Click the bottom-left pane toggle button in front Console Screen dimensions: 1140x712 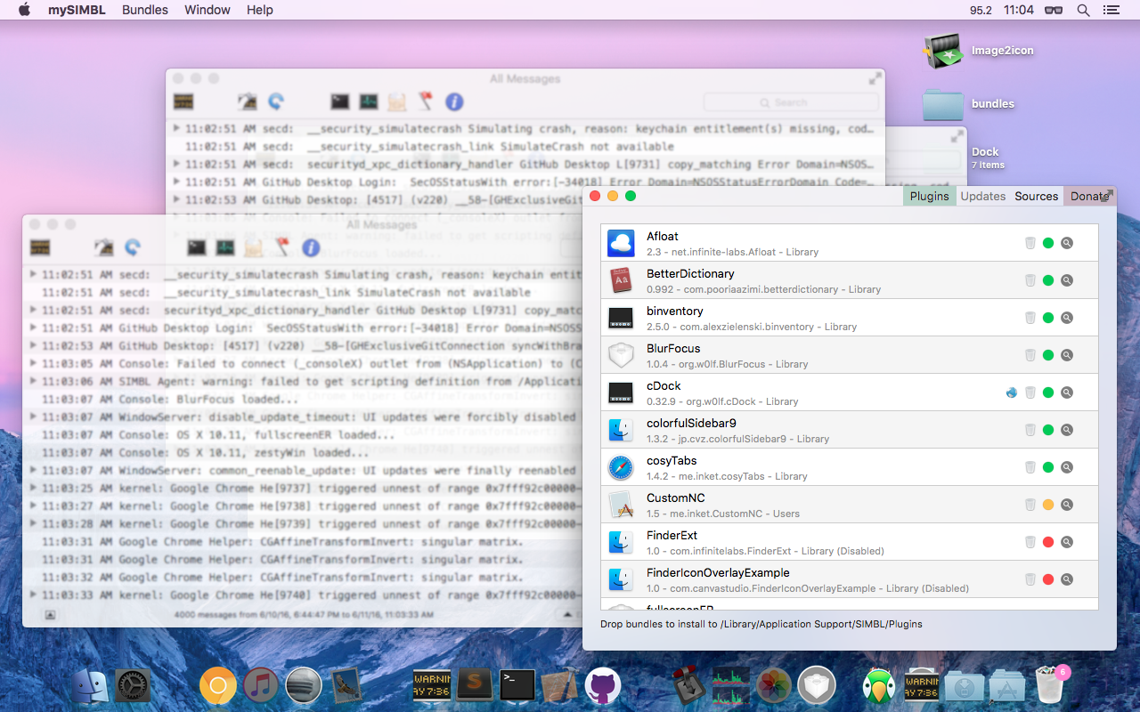51,614
